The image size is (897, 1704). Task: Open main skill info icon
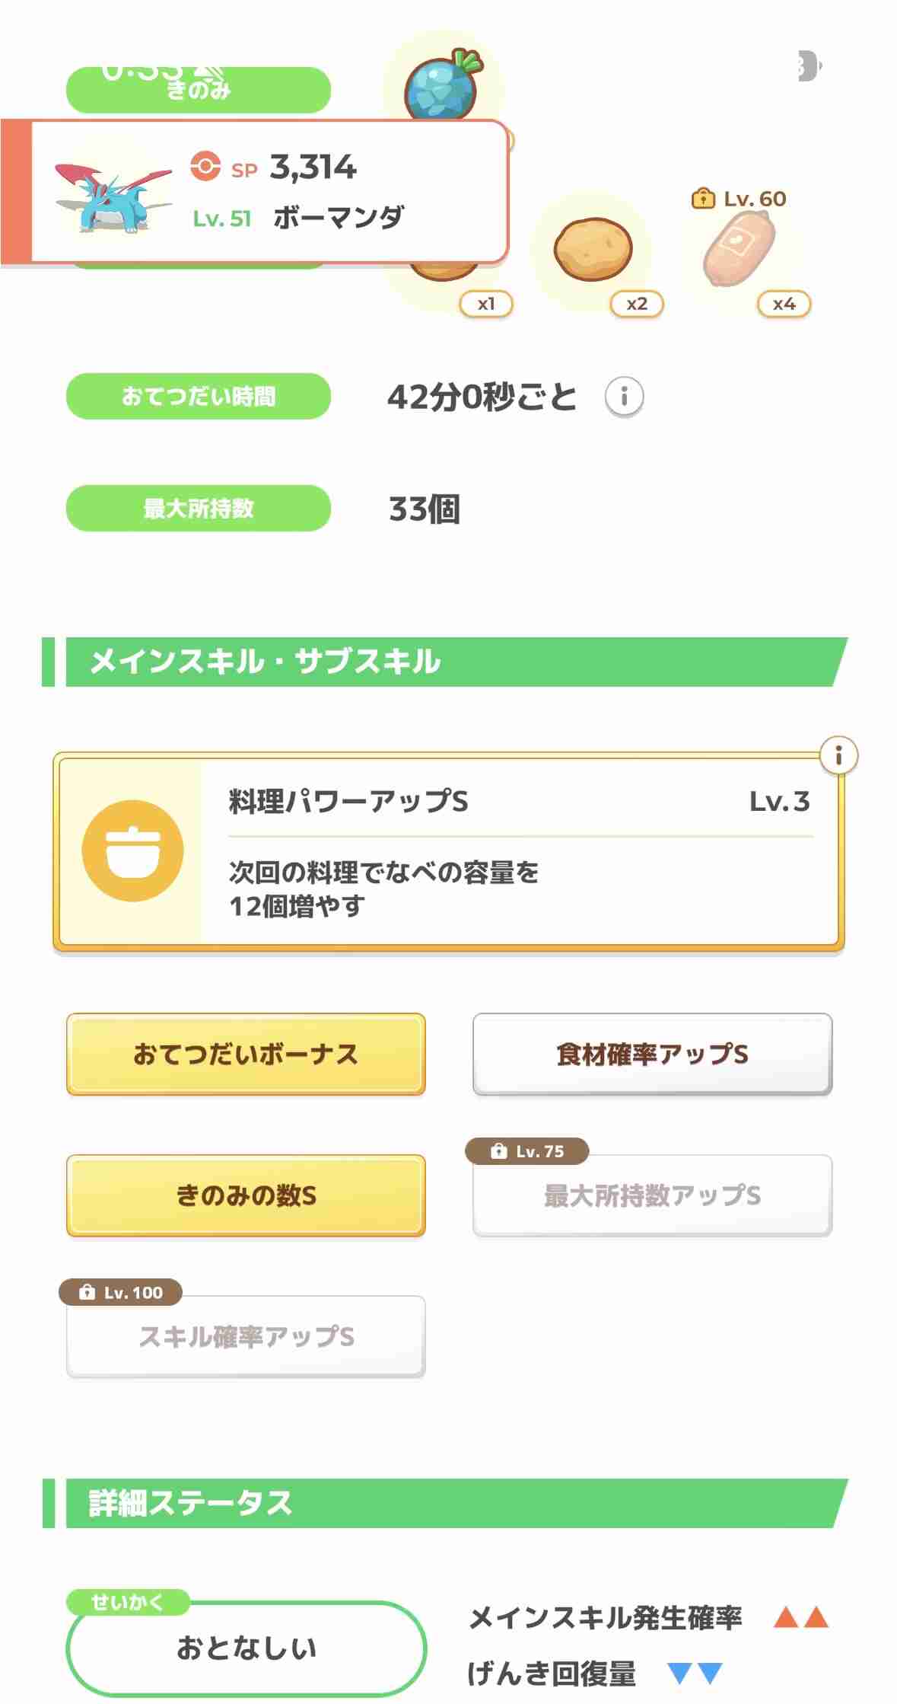(838, 755)
